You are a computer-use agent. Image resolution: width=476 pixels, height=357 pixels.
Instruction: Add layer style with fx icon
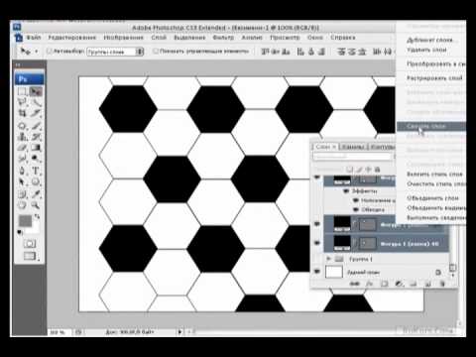coord(370,284)
